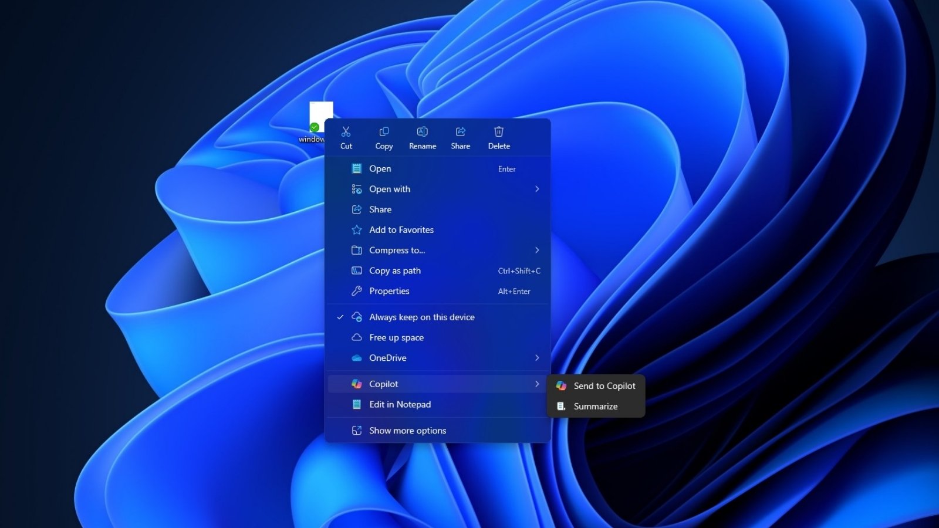Click the Rename label text

pyautogui.click(x=423, y=146)
